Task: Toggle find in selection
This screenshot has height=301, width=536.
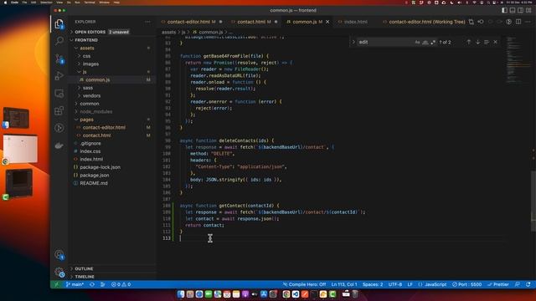Action: click(x=487, y=42)
